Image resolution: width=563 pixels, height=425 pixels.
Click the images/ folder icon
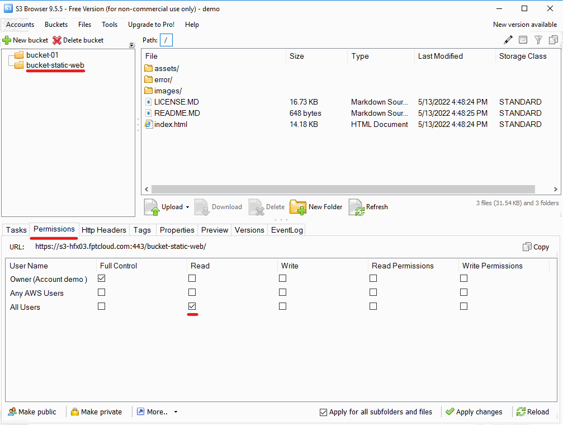[148, 91]
